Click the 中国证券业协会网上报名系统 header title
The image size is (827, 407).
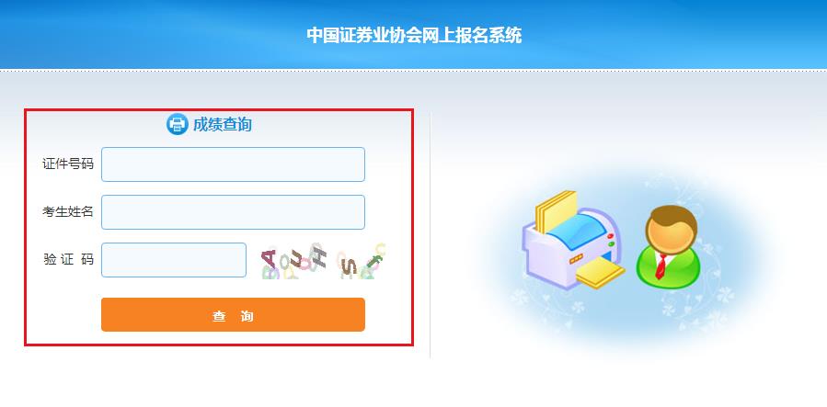pyautogui.click(x=414, y=35)
